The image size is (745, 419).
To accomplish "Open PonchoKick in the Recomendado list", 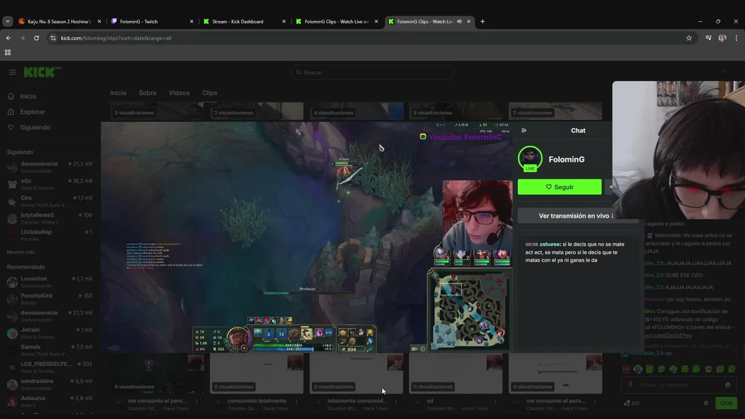I will click(50, 299).
